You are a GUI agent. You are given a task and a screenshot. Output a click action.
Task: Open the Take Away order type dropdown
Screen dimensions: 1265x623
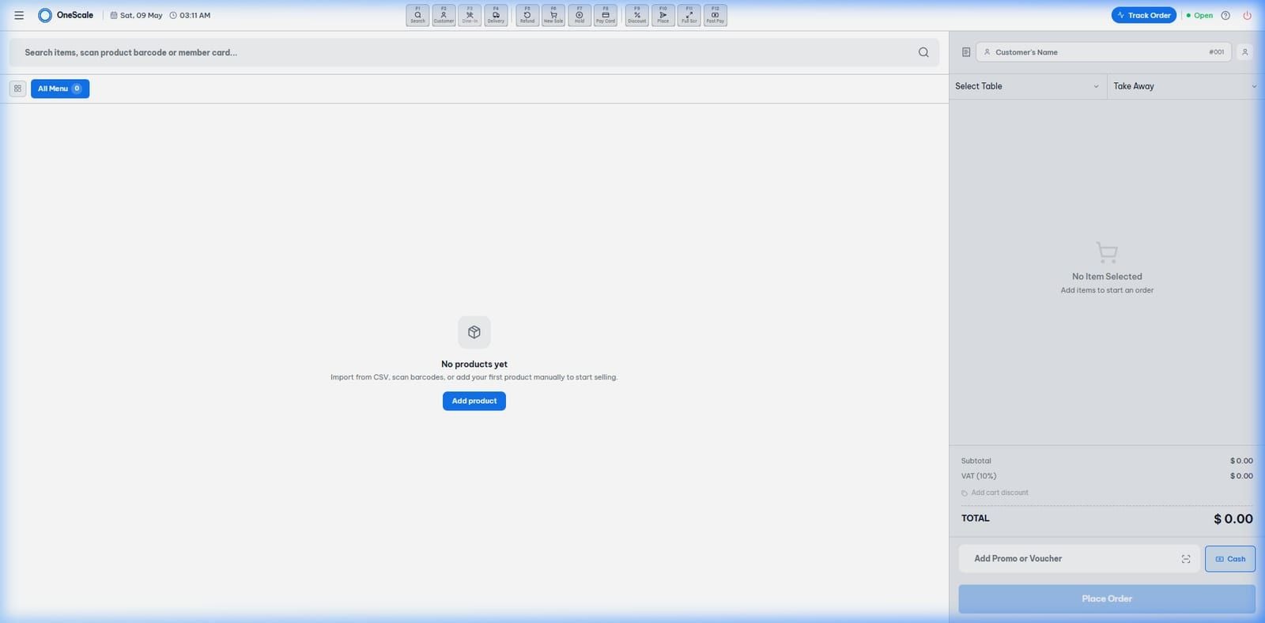click(1185, 86)
